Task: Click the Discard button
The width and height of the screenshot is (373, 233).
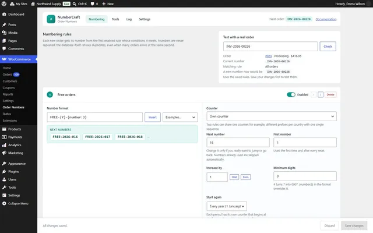Action: click(329, 225)
